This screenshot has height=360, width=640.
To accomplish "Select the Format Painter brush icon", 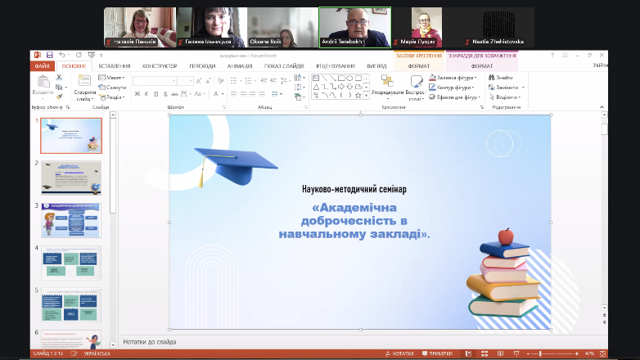I will (x=59, y=96).
